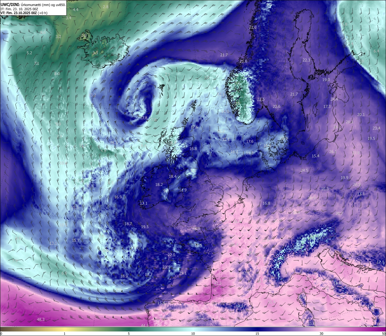Click the 18.2 value label
Image resolution: width=386 pixels, height=336 pixels.
[159, 185]
